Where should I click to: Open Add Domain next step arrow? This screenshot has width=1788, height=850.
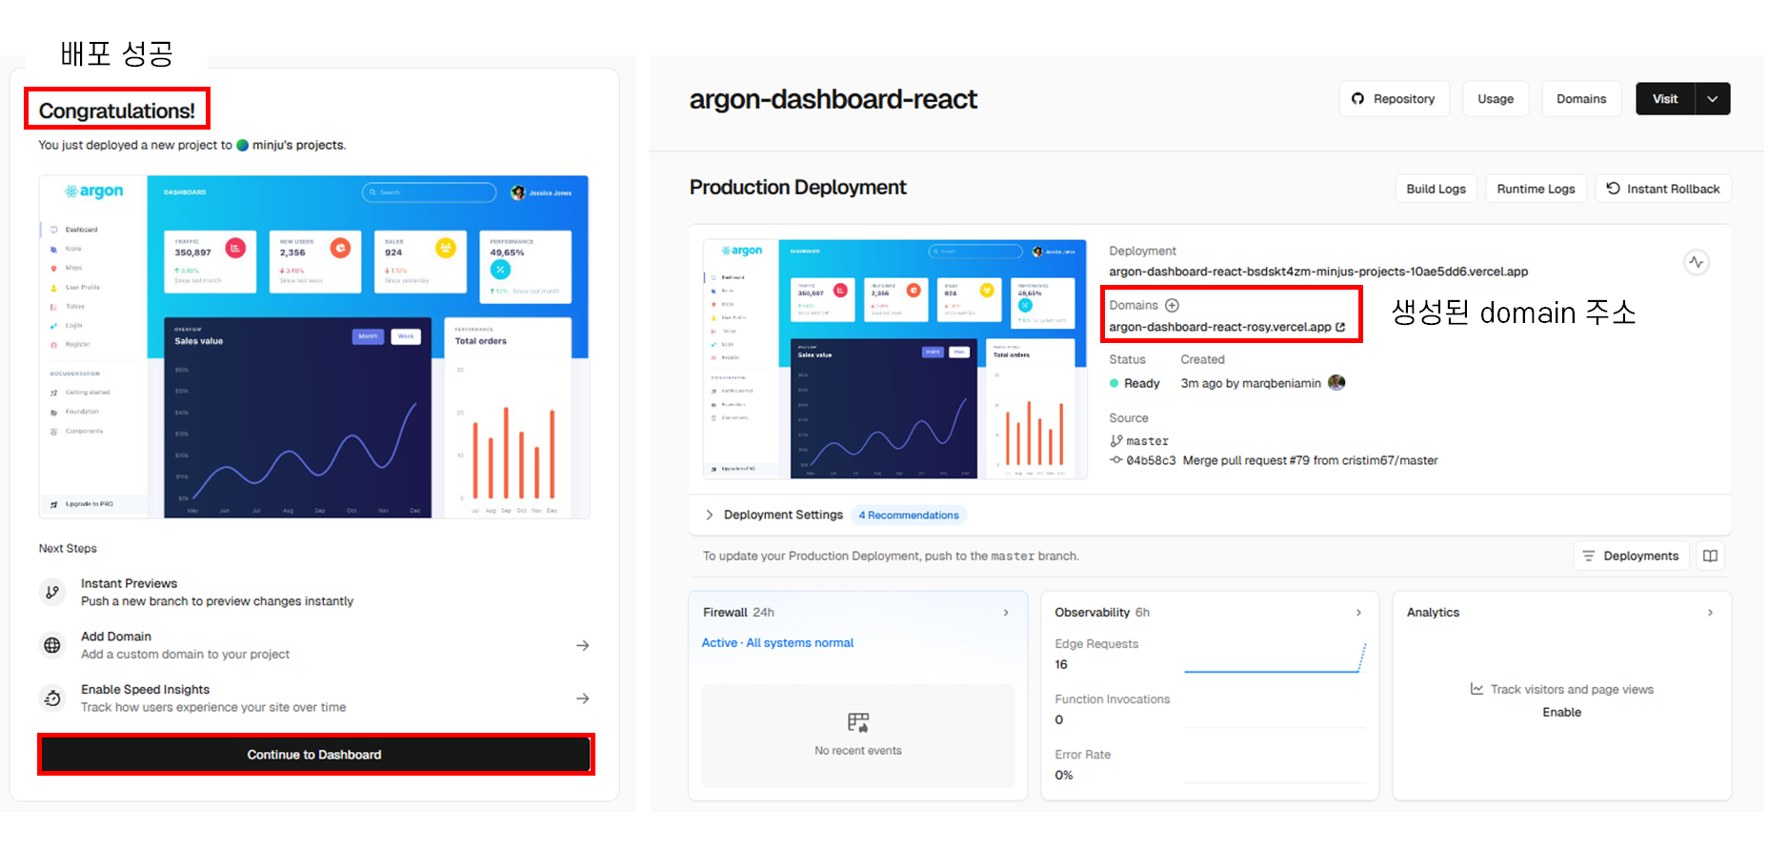[x=583, y=646]
